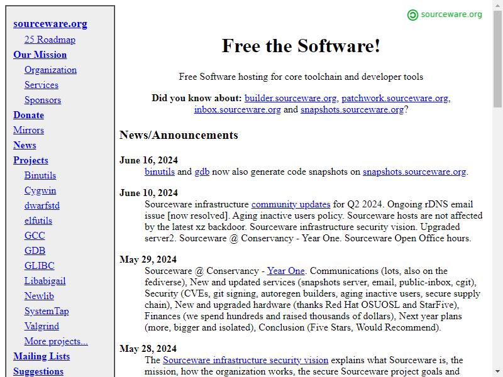Open sourceware.org sidebar heading link
The image size is (503, 377).
(50, 24)
